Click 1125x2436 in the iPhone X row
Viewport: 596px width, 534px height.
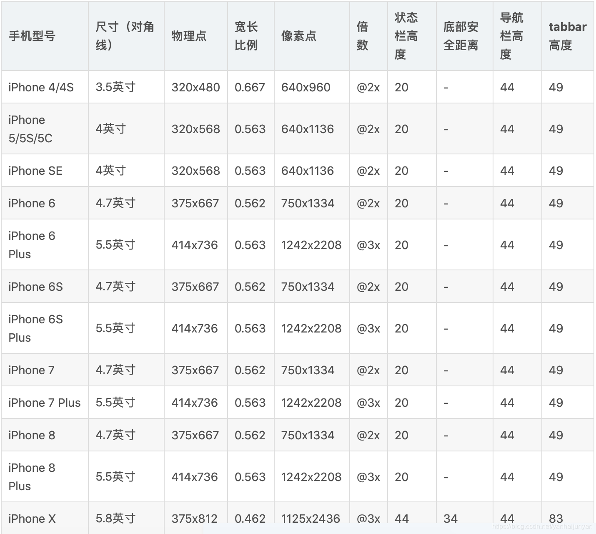pyautogui.click(x=311, y=519)
